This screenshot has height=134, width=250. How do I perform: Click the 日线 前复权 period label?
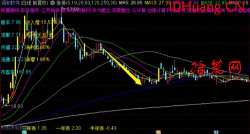(x=35, y=3)
